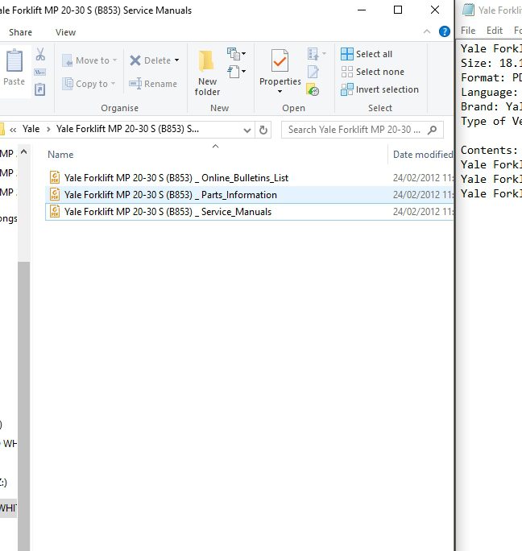Viewport: 522px width, 551px height.
Task: Click the Cut scissors icon
Action: pos(40,55)
